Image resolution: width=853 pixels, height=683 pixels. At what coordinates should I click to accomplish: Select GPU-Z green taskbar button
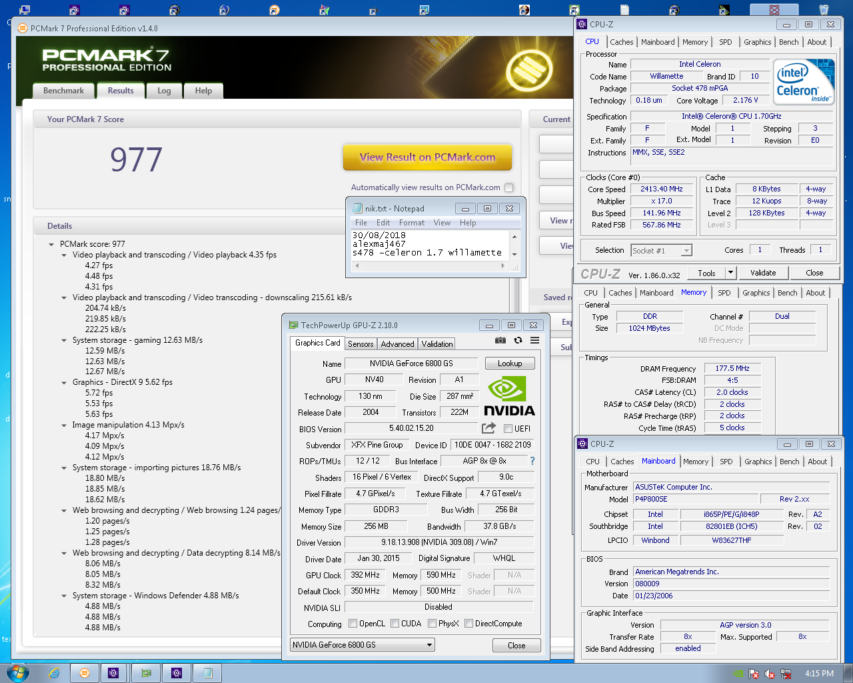146,673
